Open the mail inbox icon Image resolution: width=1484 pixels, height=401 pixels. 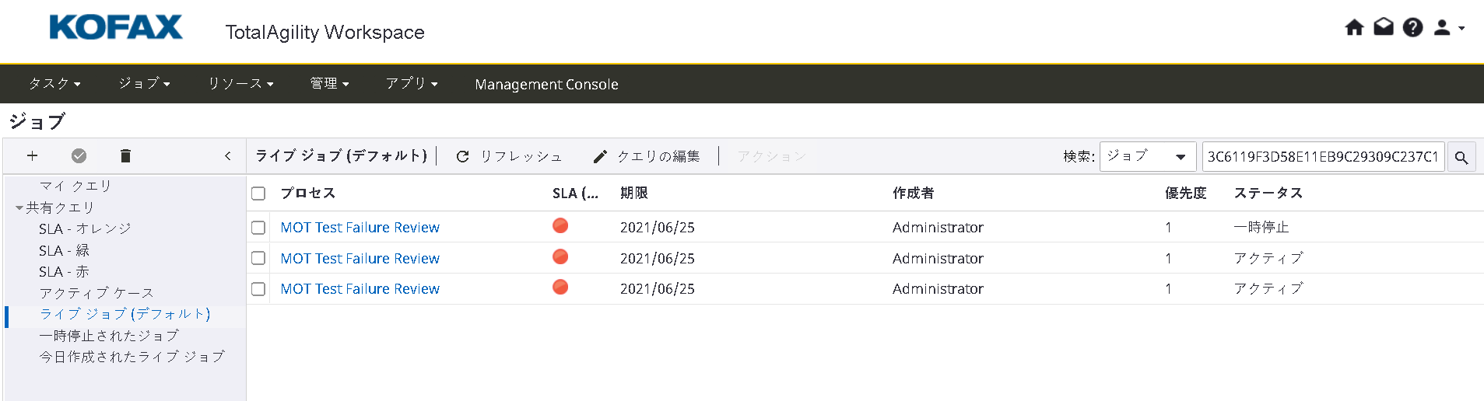(x=1383, y=28)
